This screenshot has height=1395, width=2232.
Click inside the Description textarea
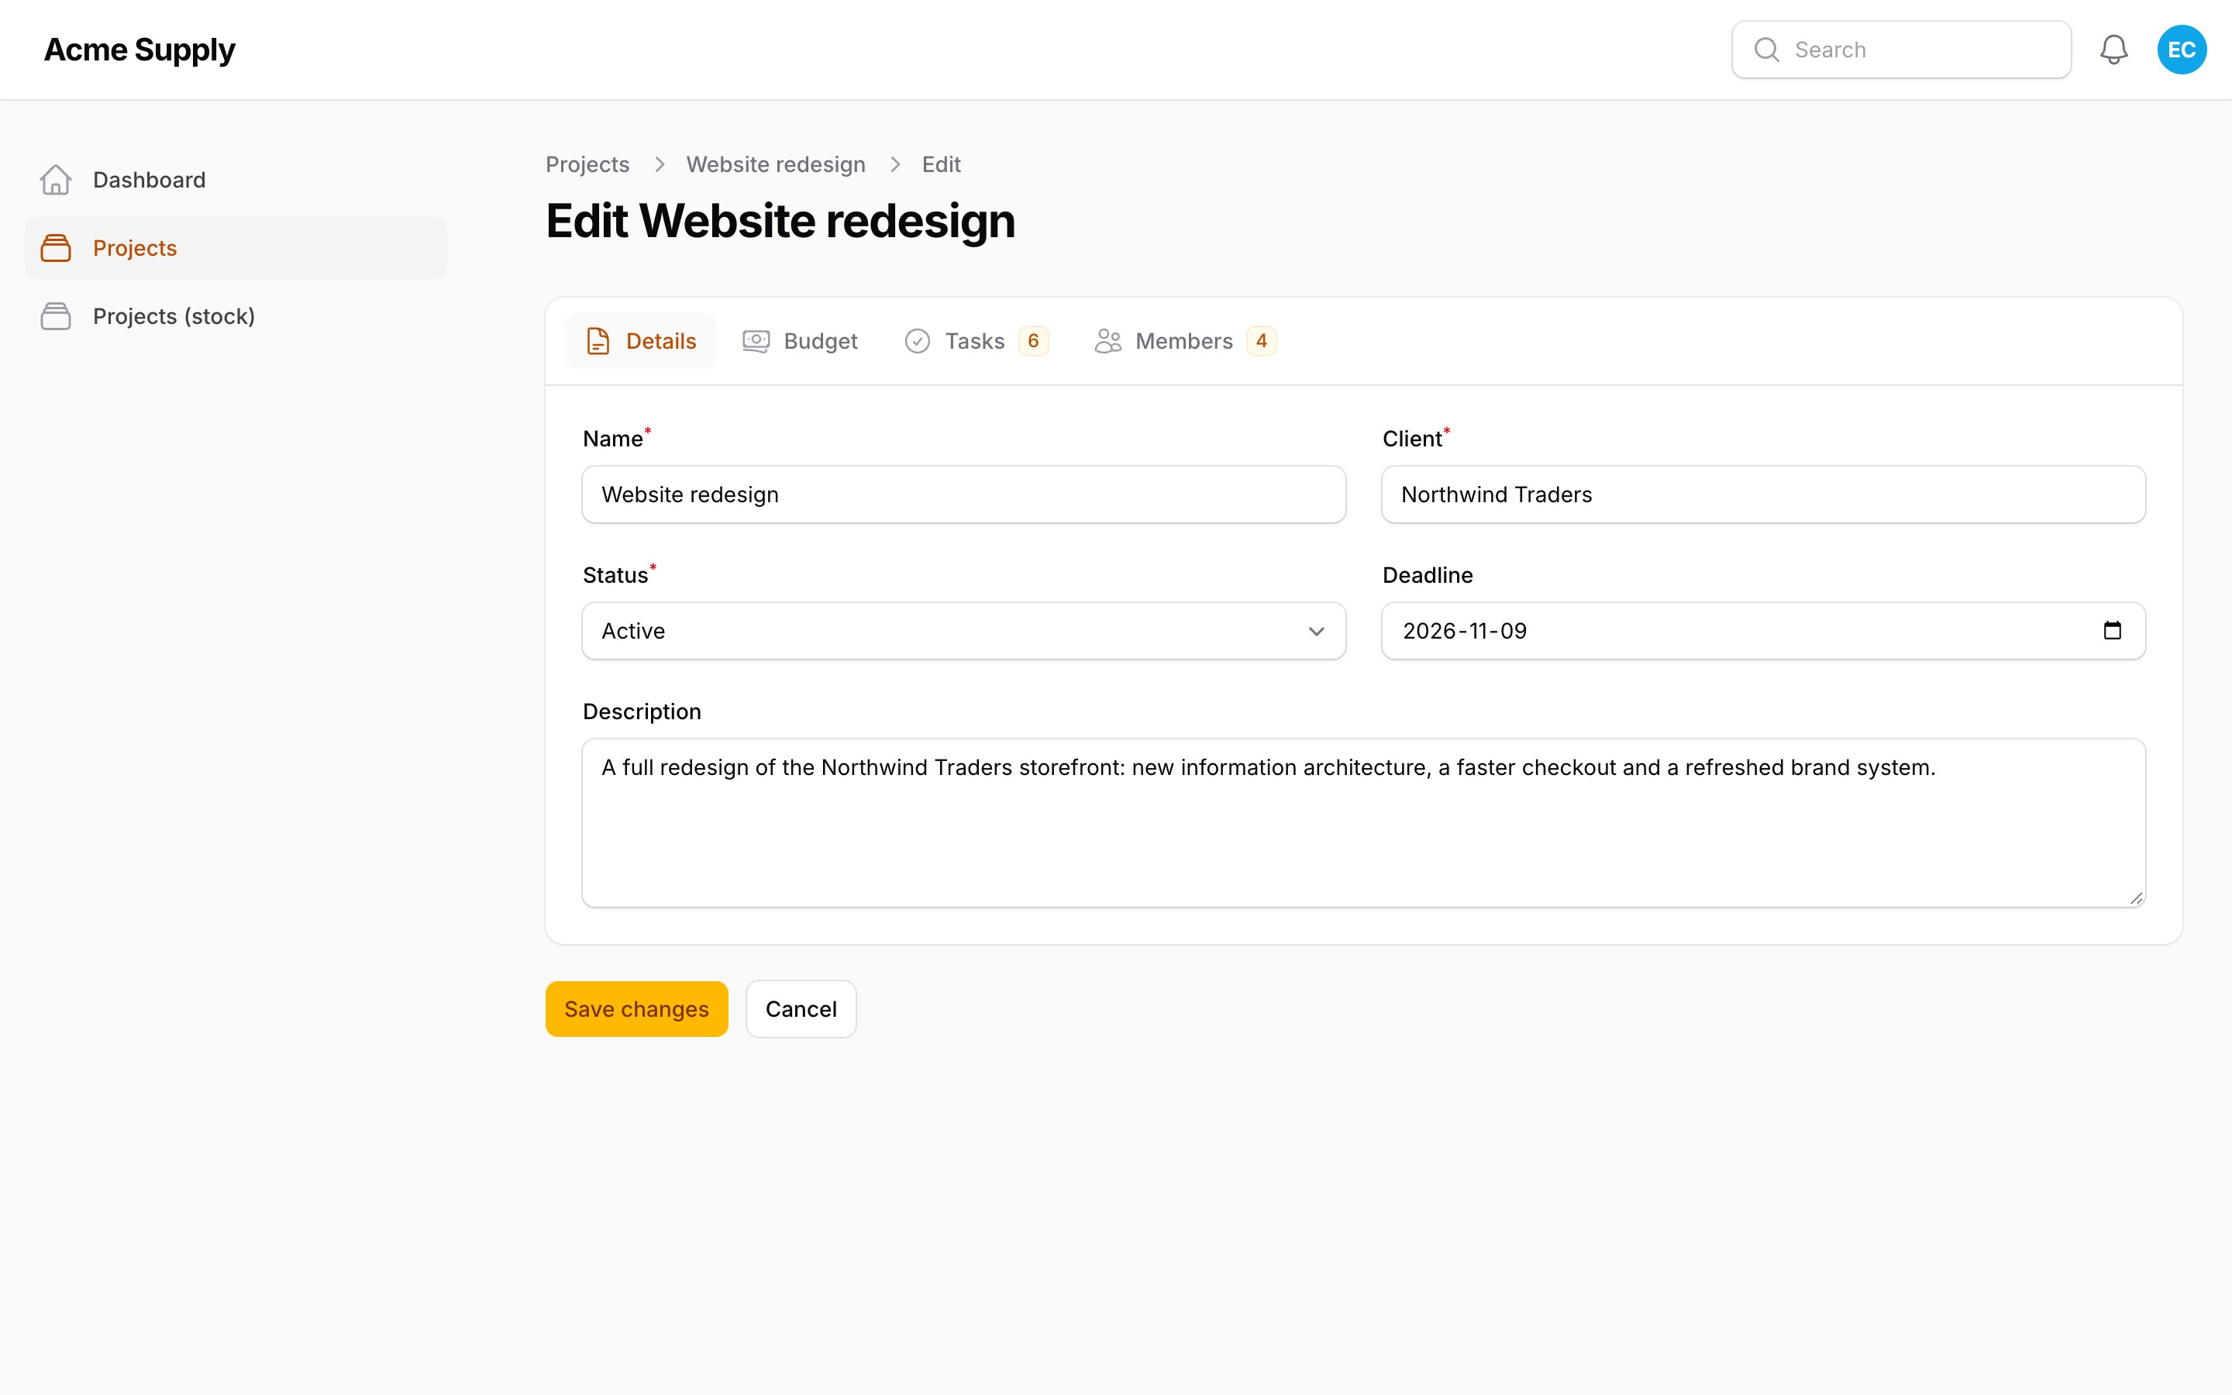pos(1363,823)
